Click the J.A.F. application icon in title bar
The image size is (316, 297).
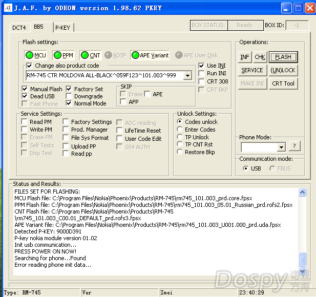8,8
